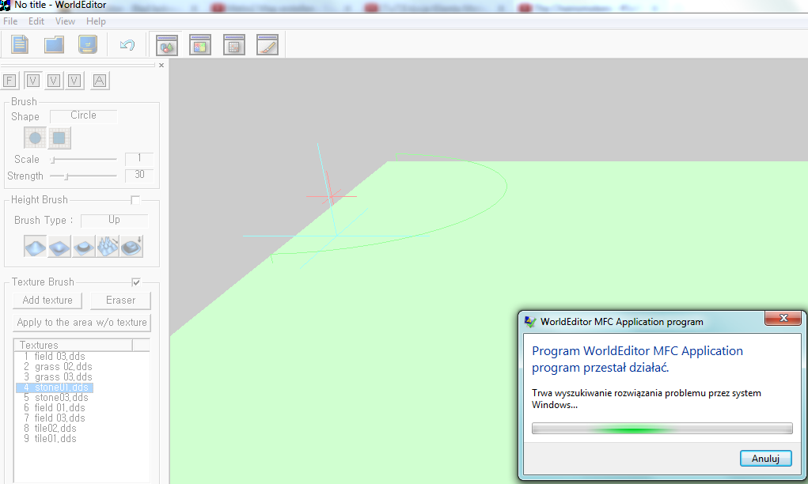Click Anuluj in the error dialog
808x484 pixels.
(x=765, y=458)
